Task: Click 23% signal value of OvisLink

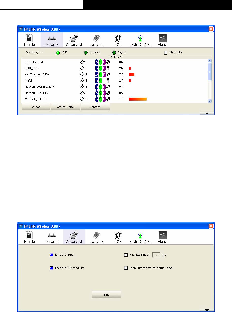Action: (121, 99)
